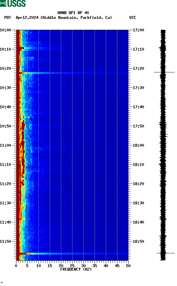Click the 30 Hz frequency tick label
This screenshot has height=286, width=177.
click(x=83, y=266)
